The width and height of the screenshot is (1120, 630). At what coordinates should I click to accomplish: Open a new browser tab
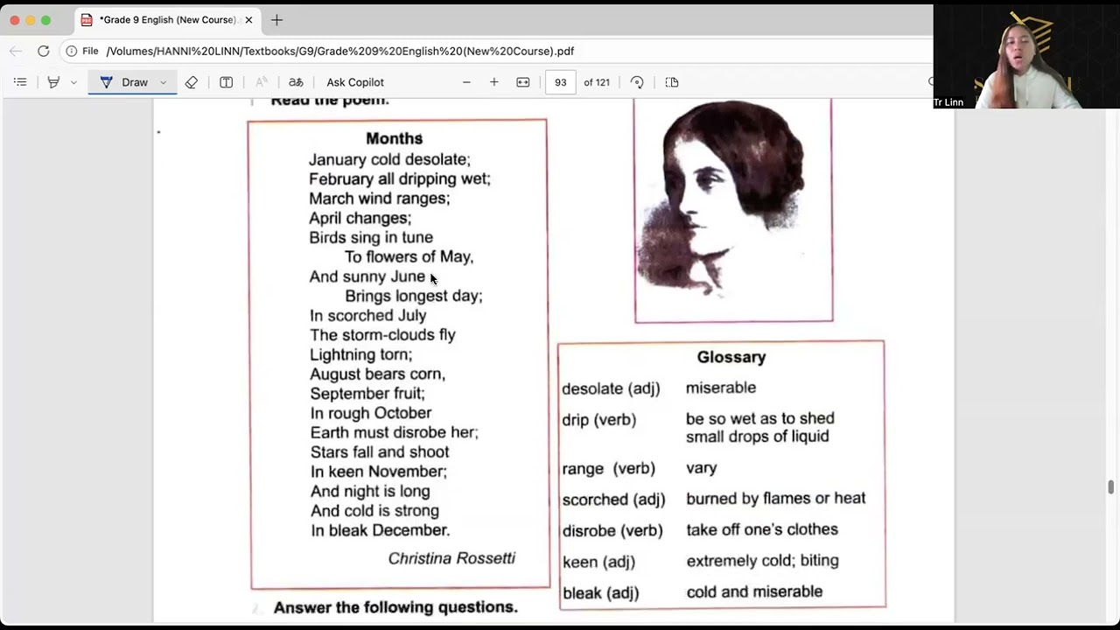coord(276,19)
